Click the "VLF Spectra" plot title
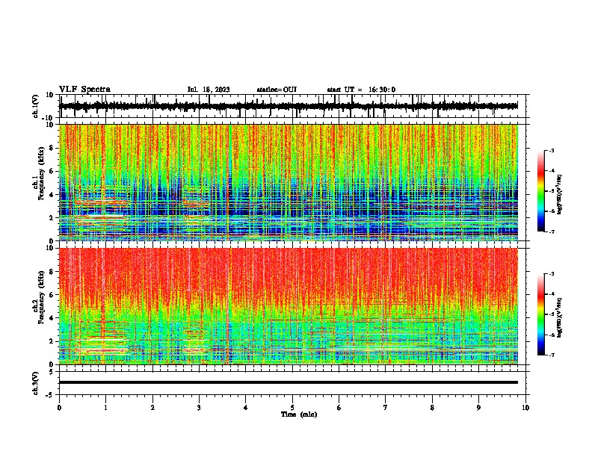This screenshot has width=592, height=457. click(84, 90)
